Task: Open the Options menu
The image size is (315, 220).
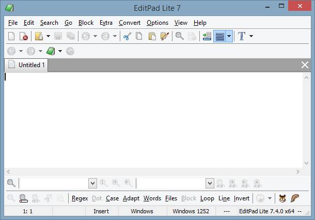Action: pos(157,23)
